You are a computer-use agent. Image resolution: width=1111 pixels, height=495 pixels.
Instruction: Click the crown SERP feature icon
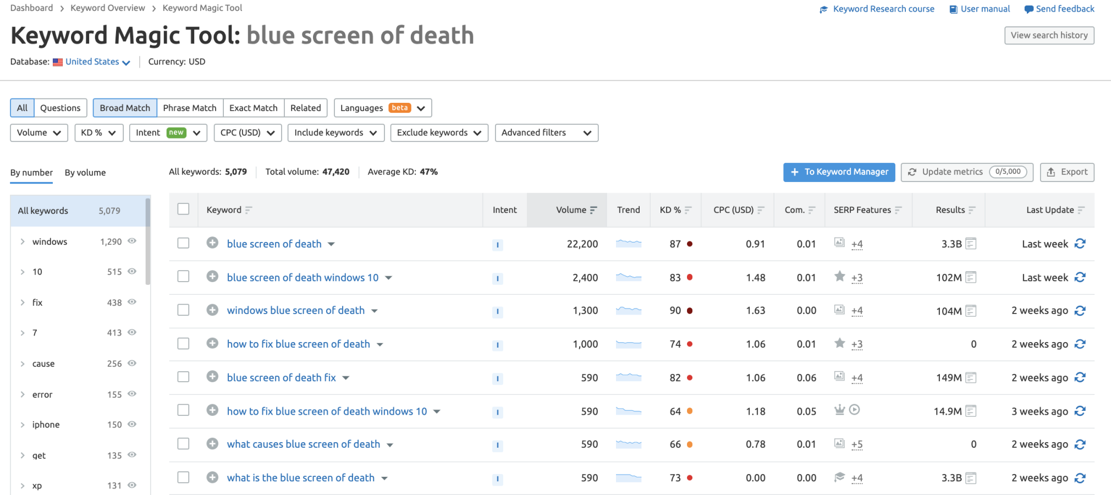click(839, 410)
